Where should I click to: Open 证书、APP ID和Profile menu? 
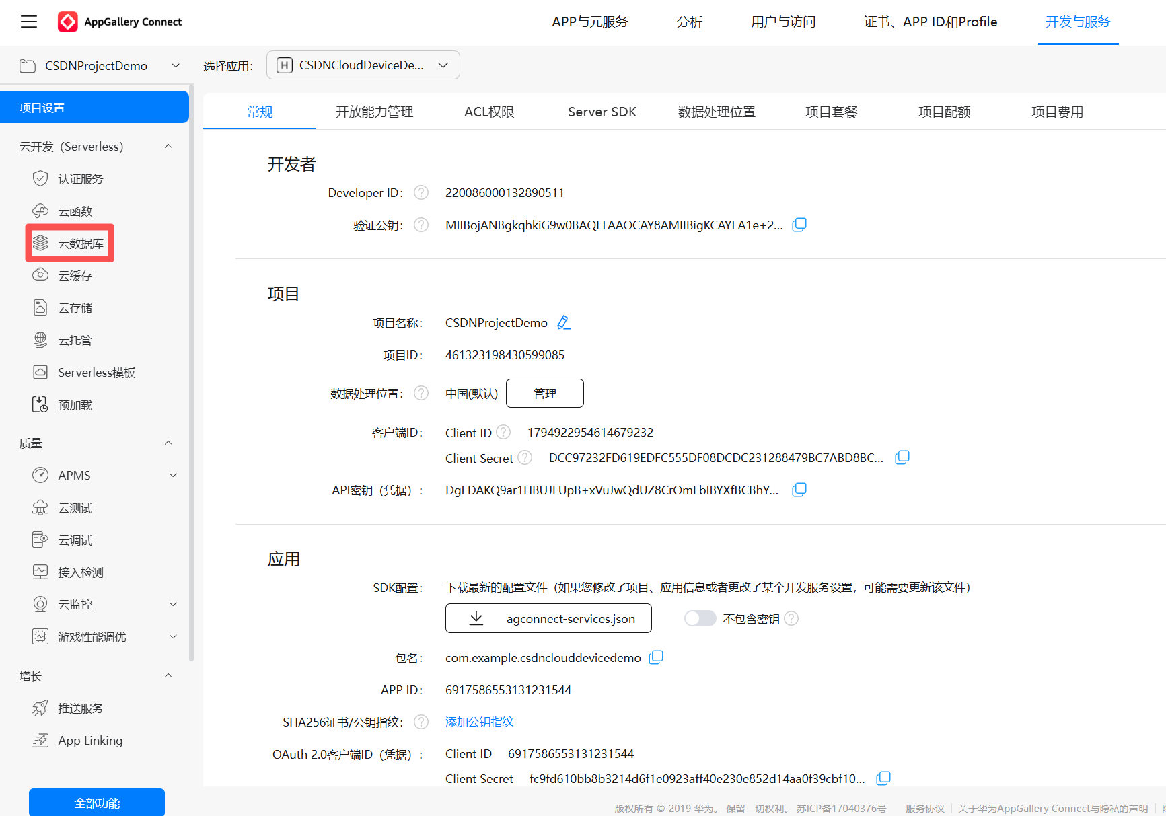click(931, 22)
